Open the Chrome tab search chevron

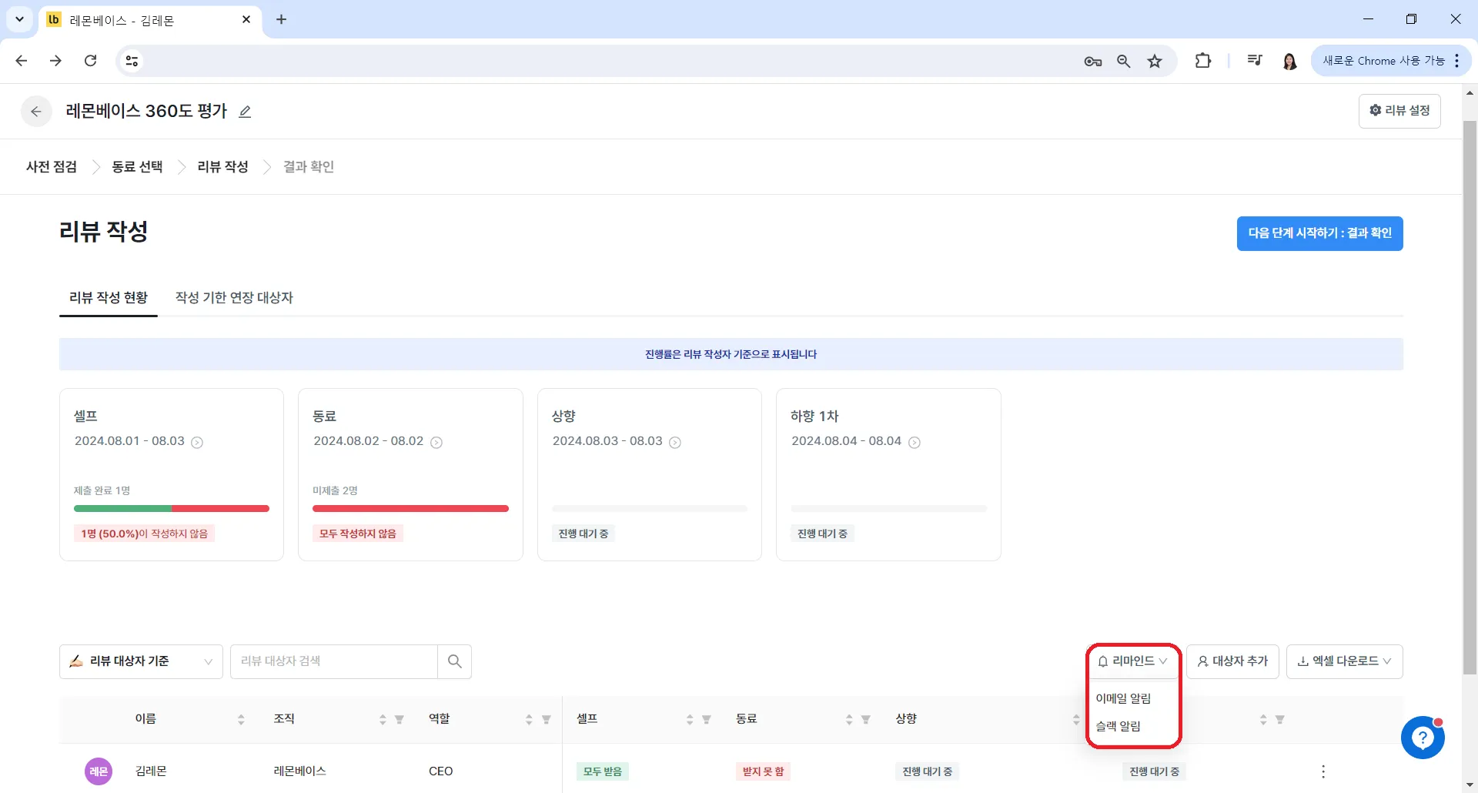click(19, 19)
